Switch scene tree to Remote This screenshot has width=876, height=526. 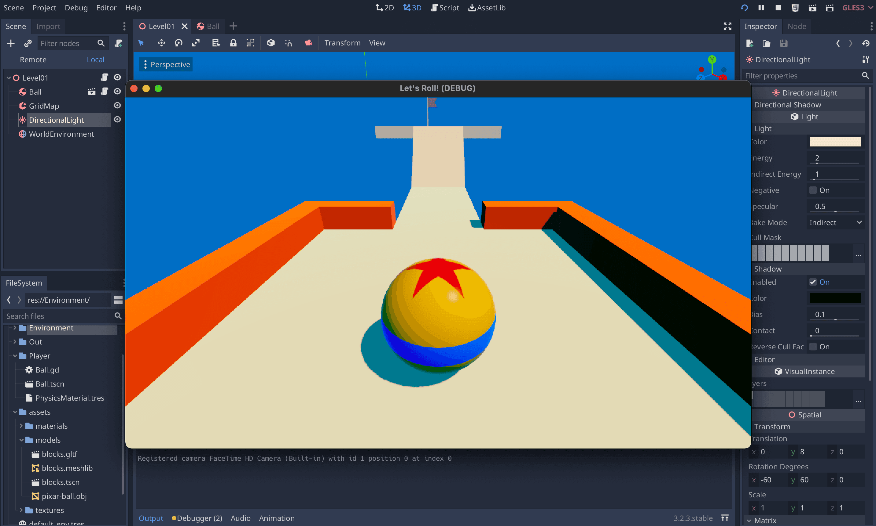(x=33, y=59)
